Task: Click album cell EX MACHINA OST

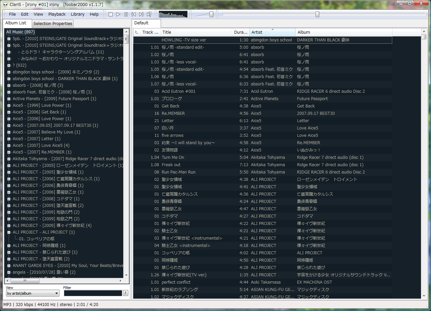Action: [314, 282]
